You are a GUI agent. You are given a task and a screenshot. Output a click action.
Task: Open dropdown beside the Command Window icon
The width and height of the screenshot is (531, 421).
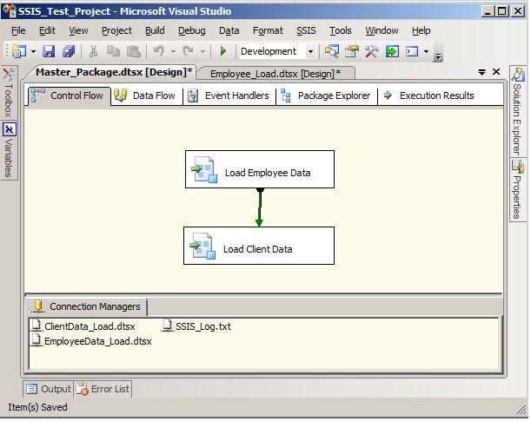click(x=426, y=52)
